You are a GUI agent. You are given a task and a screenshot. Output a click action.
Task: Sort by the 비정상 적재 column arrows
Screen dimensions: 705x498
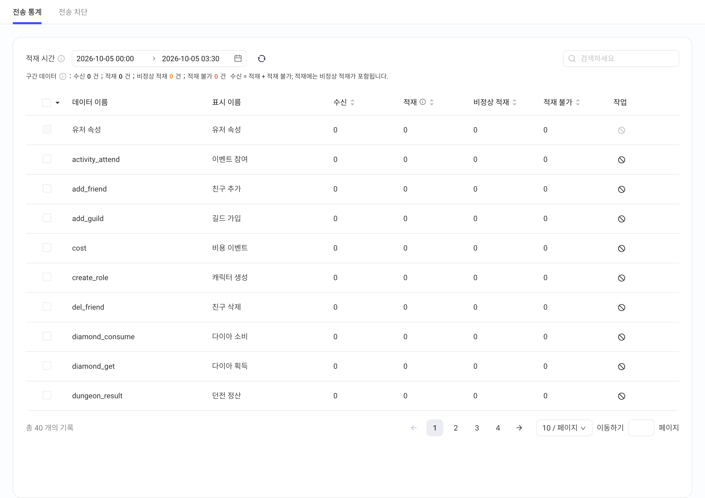tap(515, 102)
